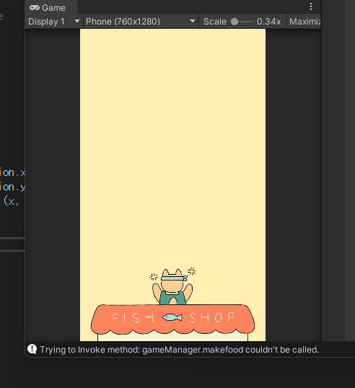Click the Scale slider handle
The image size is (355, 388).
click(235, 22)
